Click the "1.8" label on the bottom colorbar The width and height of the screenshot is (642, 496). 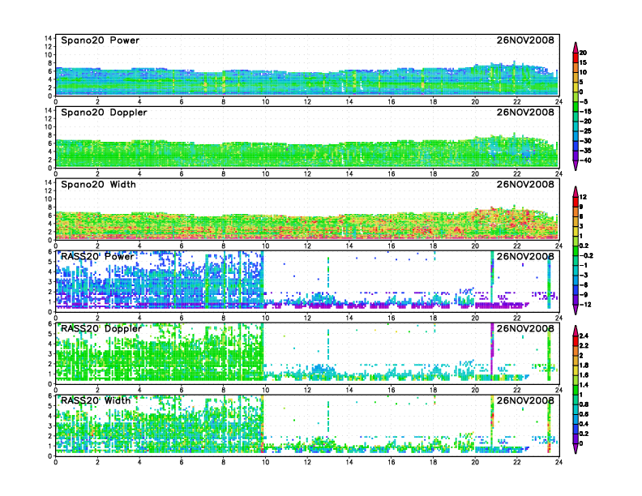(584, 366)
